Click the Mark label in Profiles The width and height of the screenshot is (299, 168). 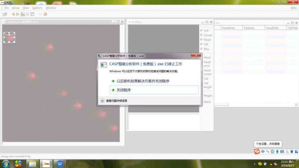point(207,102)
